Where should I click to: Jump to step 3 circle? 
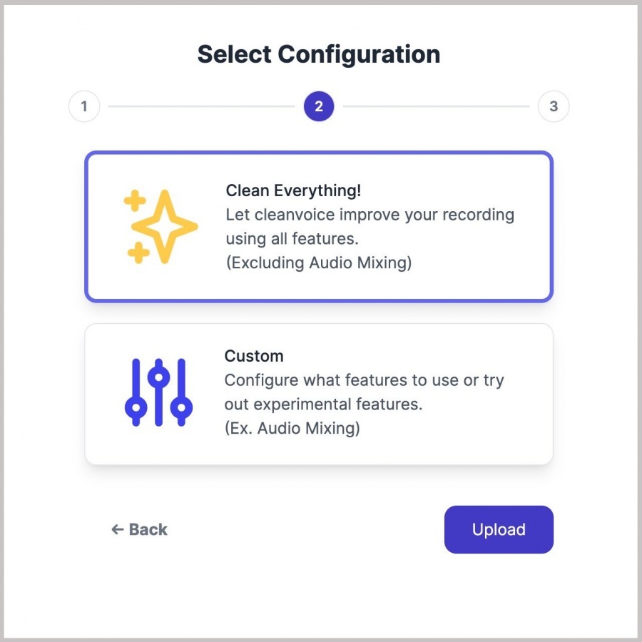554,107
